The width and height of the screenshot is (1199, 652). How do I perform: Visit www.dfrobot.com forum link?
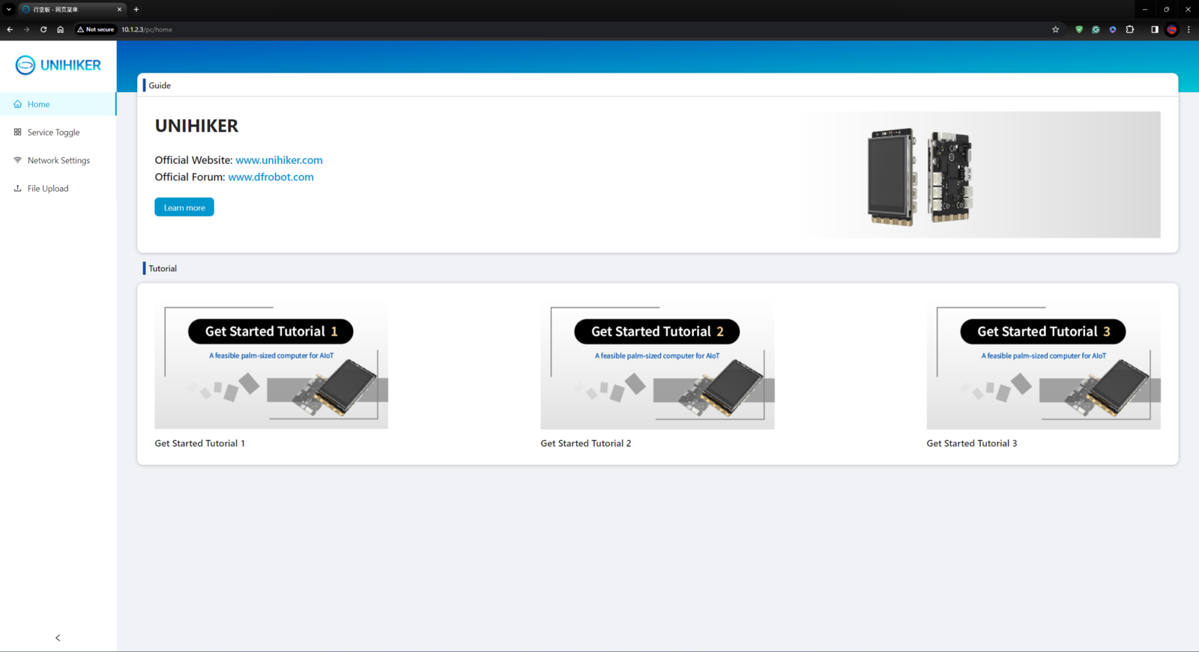(x=271, y=177)
